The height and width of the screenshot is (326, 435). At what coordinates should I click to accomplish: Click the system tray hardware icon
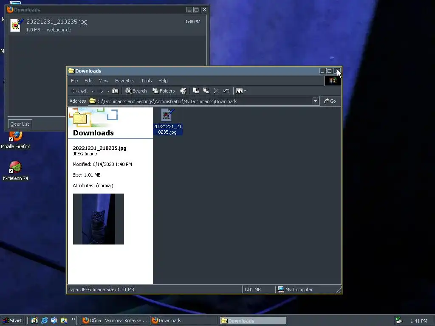click(x=399, y=320)
